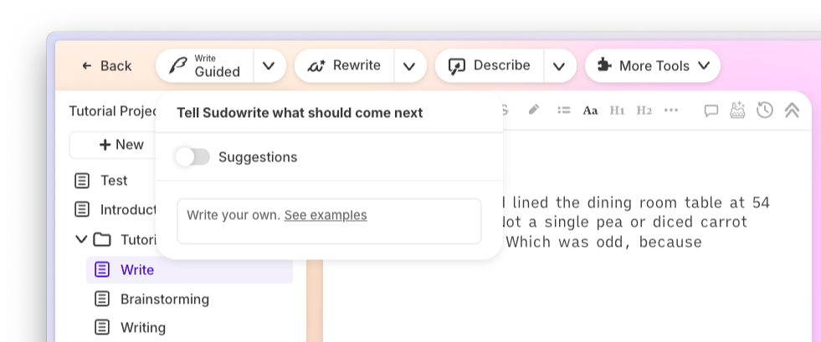821x342 pixels.
Task: Click the Back button
Action: pyautogui.click(x=106, y=66)
